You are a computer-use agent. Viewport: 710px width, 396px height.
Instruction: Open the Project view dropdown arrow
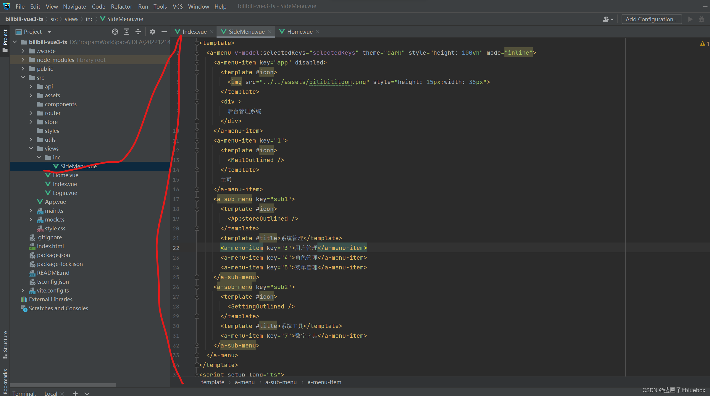pos(49,32)
